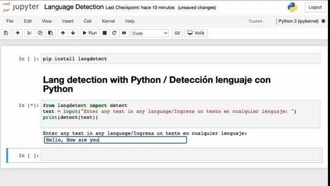Cut selected cells with scissors icon
Screen dimensions: 330x186
(29, 33)
